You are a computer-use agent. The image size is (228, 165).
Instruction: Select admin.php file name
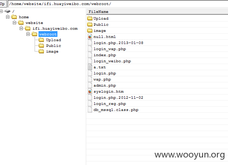(105, 86)
